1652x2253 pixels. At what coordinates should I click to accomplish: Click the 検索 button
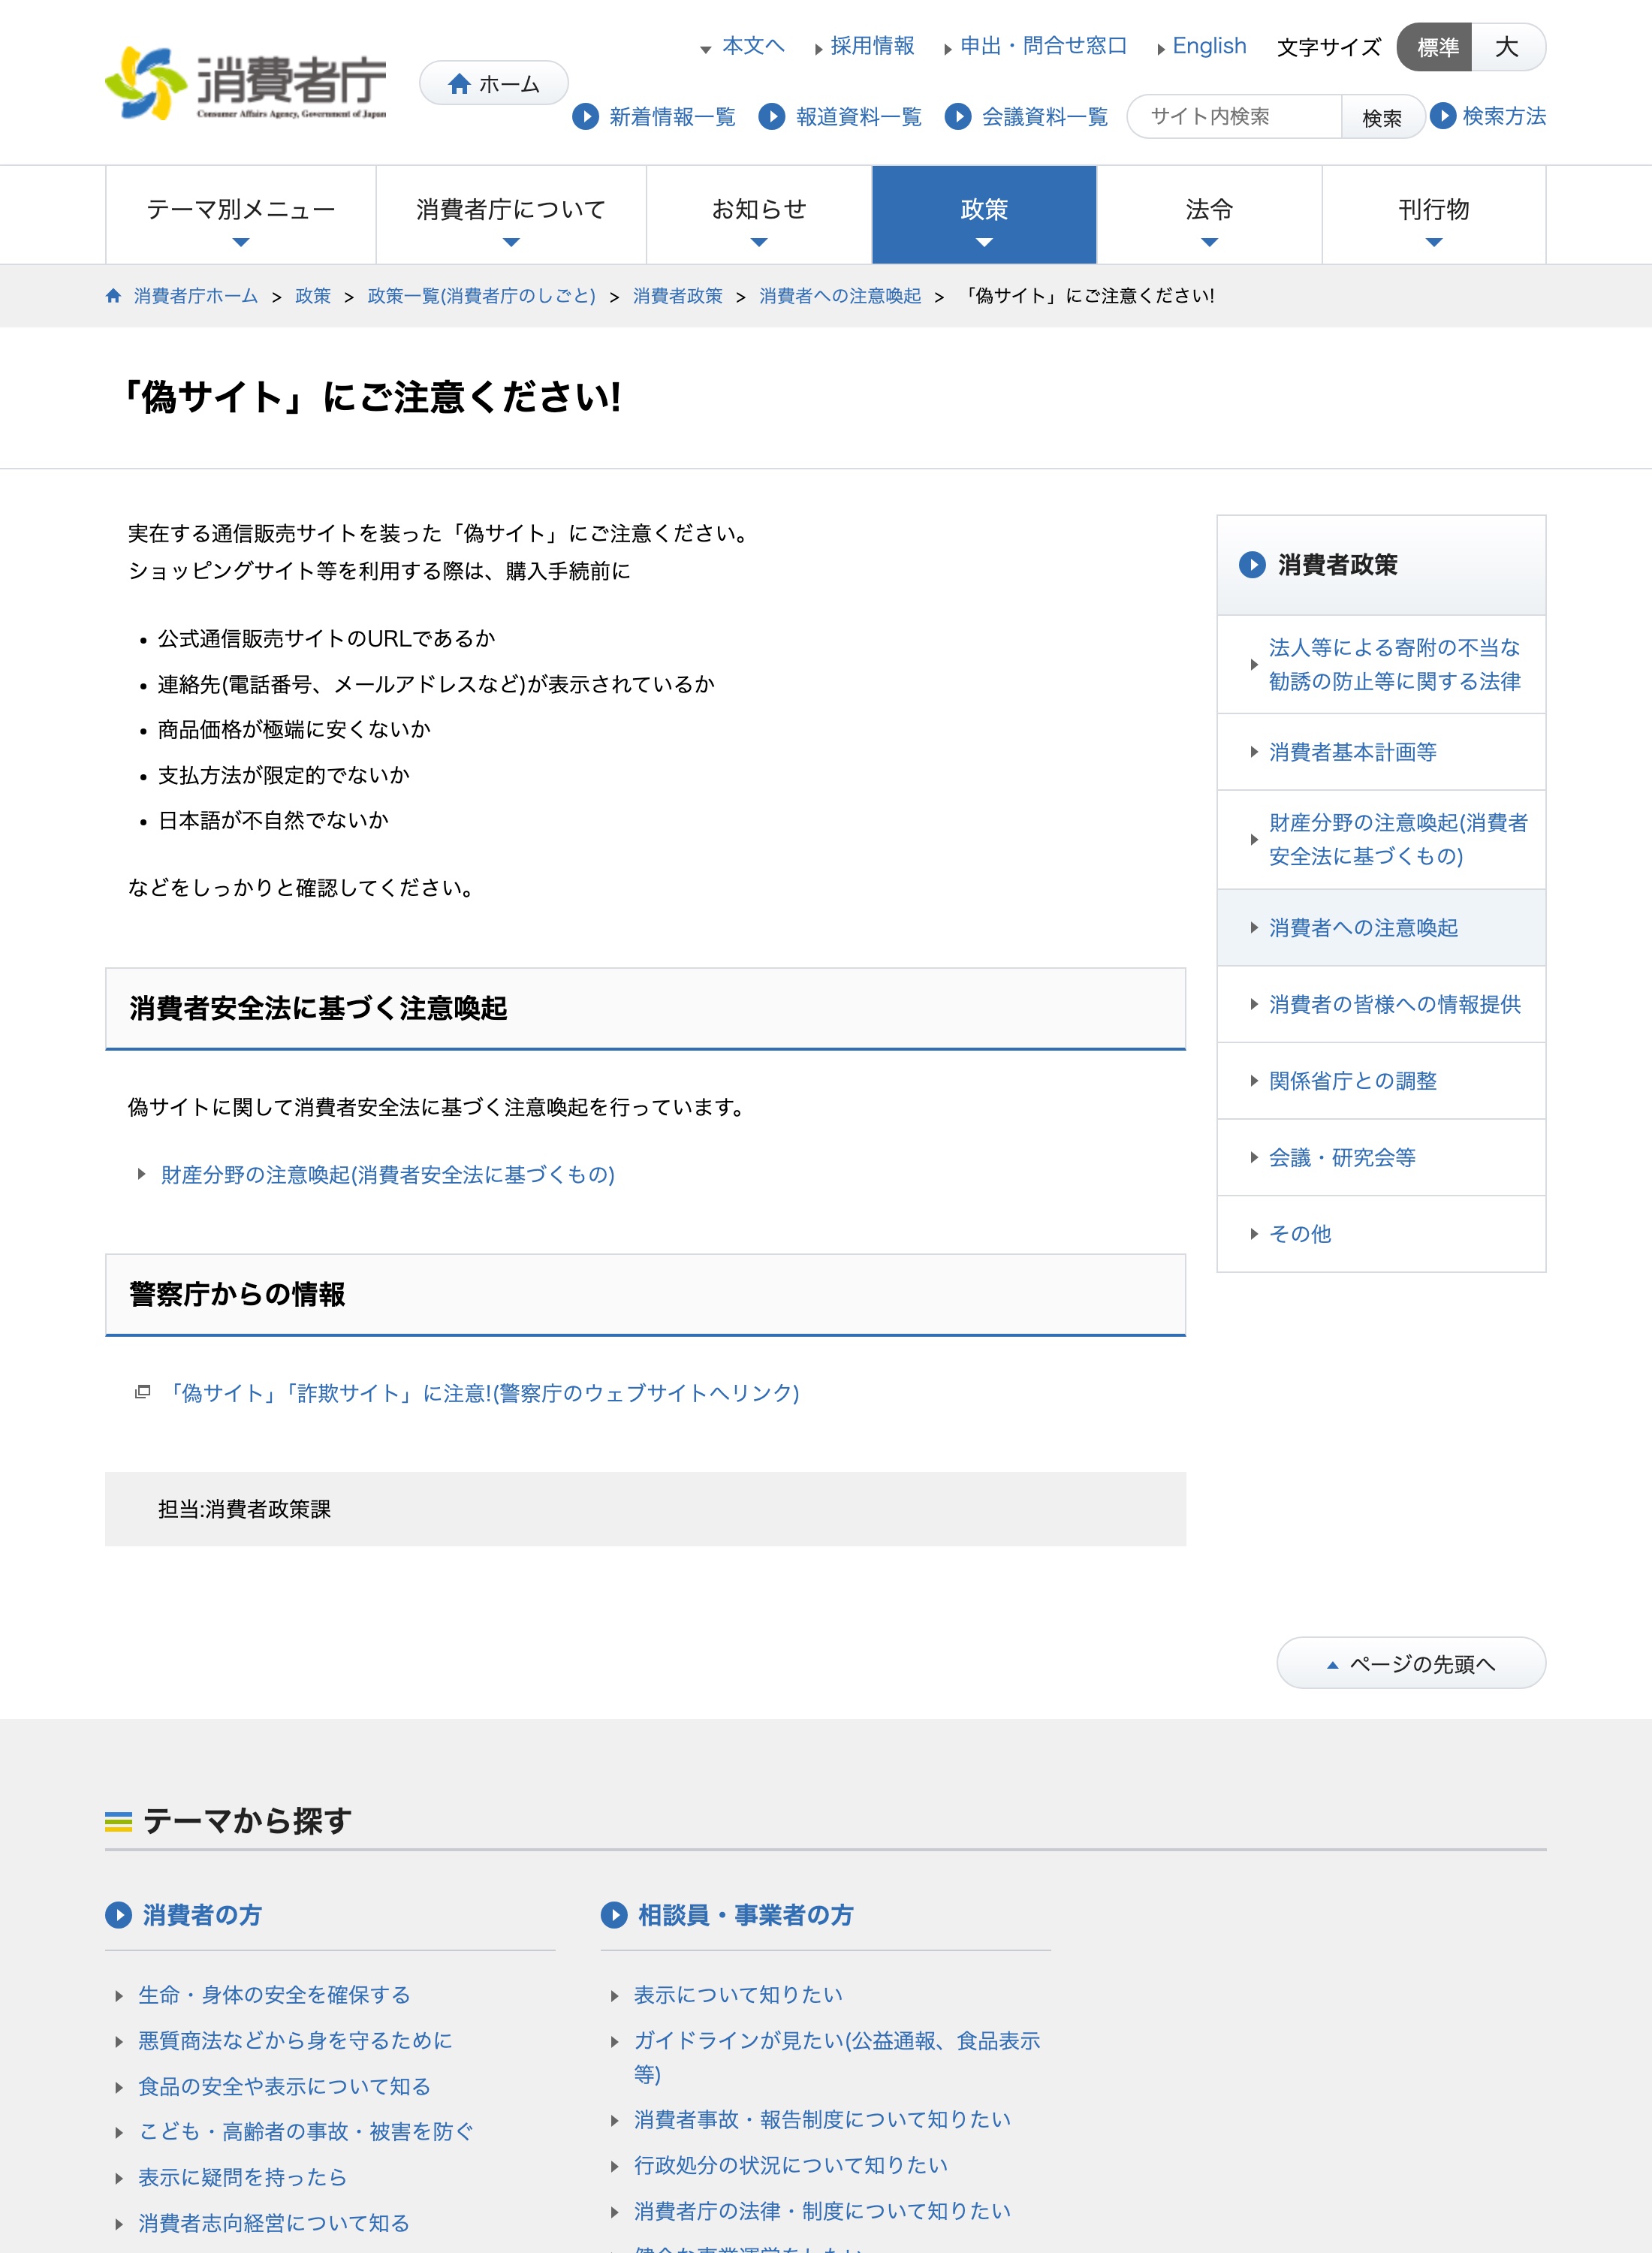coord(1382,118)
